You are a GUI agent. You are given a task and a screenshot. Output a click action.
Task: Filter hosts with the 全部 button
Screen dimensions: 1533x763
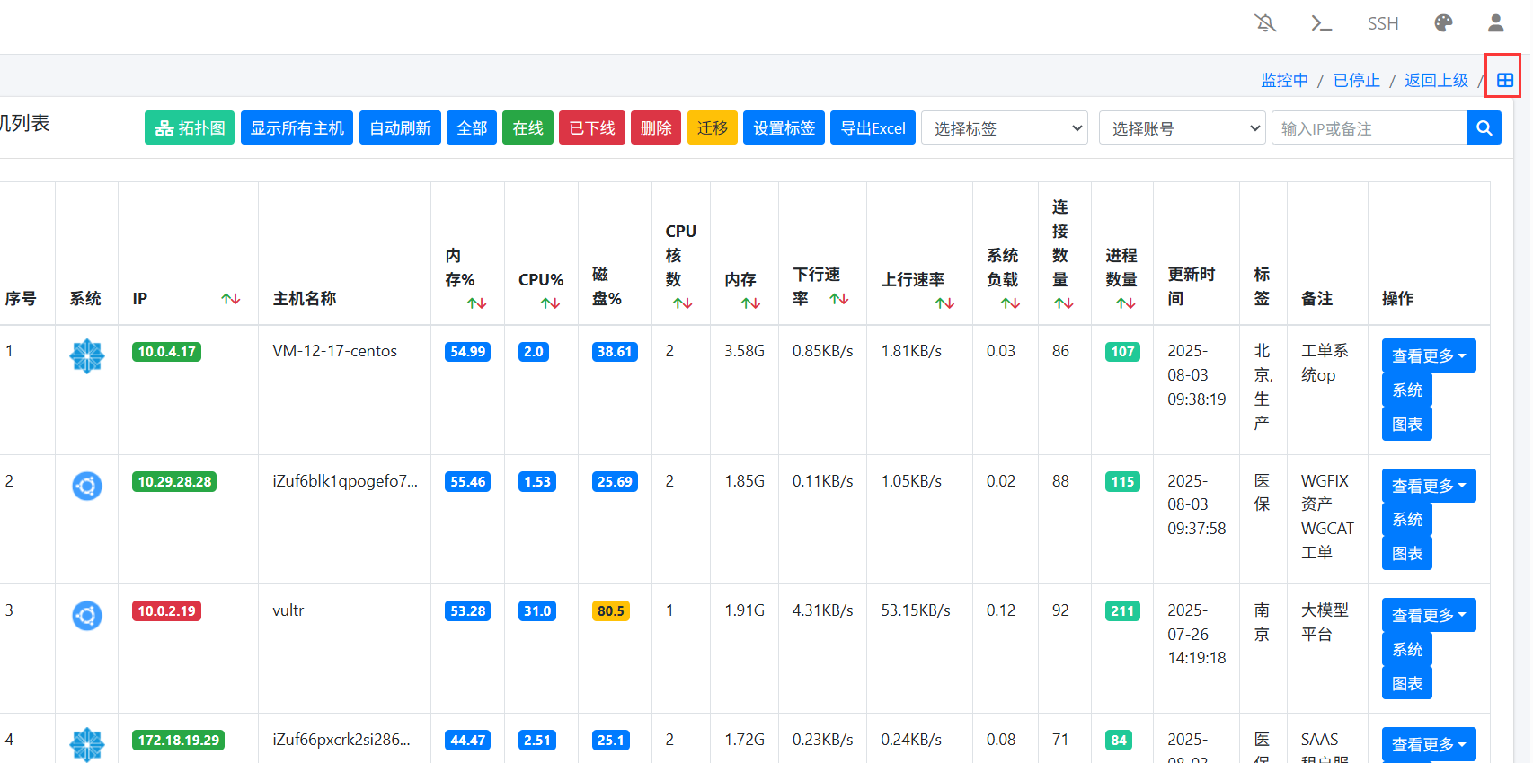(472, 127)
